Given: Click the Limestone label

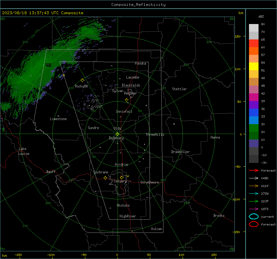Looking at the screenshot, I should [58, 119].
